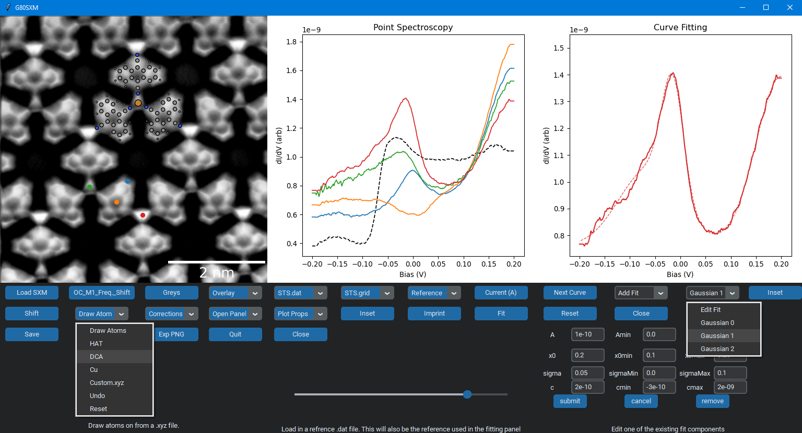Image resolution: width=802 pixels, height=433 pixels.
Task: Choose Reset in the Draw Atom menu
Action: coord(115,409)
